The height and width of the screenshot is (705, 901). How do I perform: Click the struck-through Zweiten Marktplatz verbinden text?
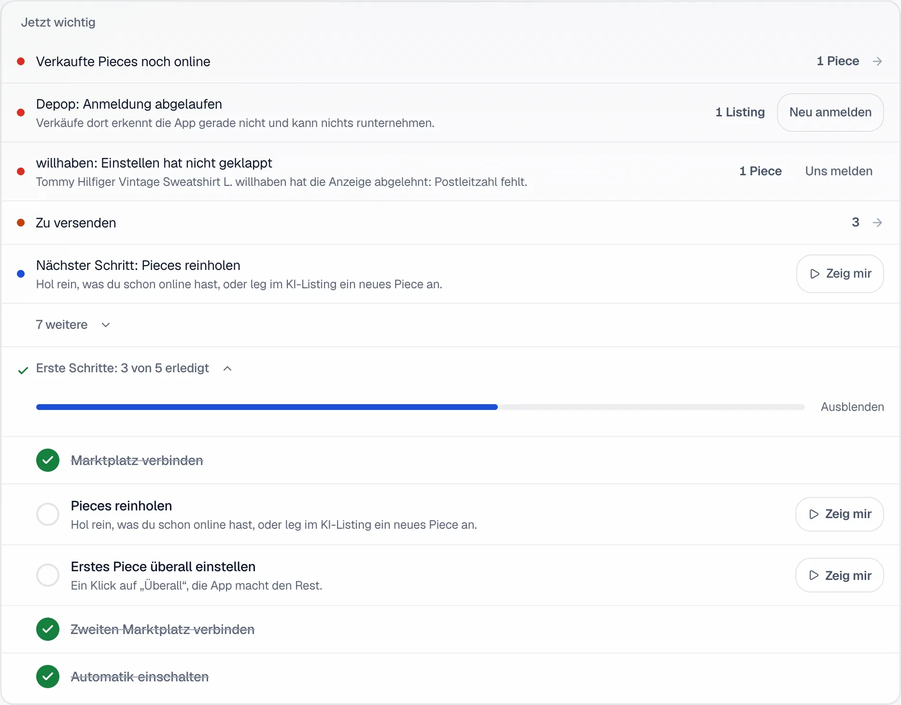[x=162, y=630]
